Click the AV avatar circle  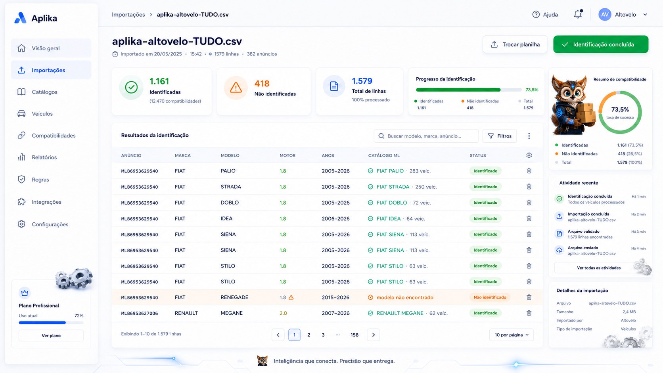[x=605, y=15]
